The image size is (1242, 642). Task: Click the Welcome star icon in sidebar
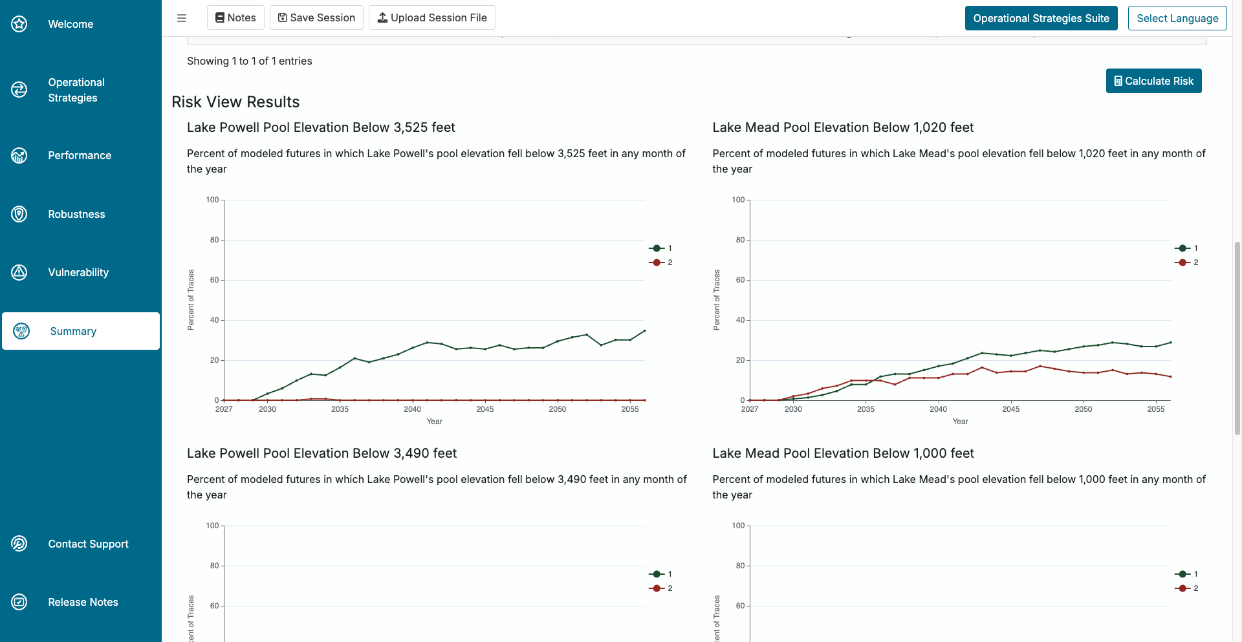coord(19,24)
